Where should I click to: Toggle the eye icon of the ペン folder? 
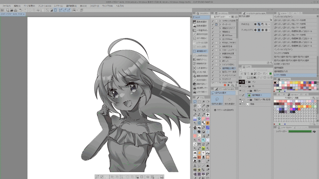click(240, 82)
